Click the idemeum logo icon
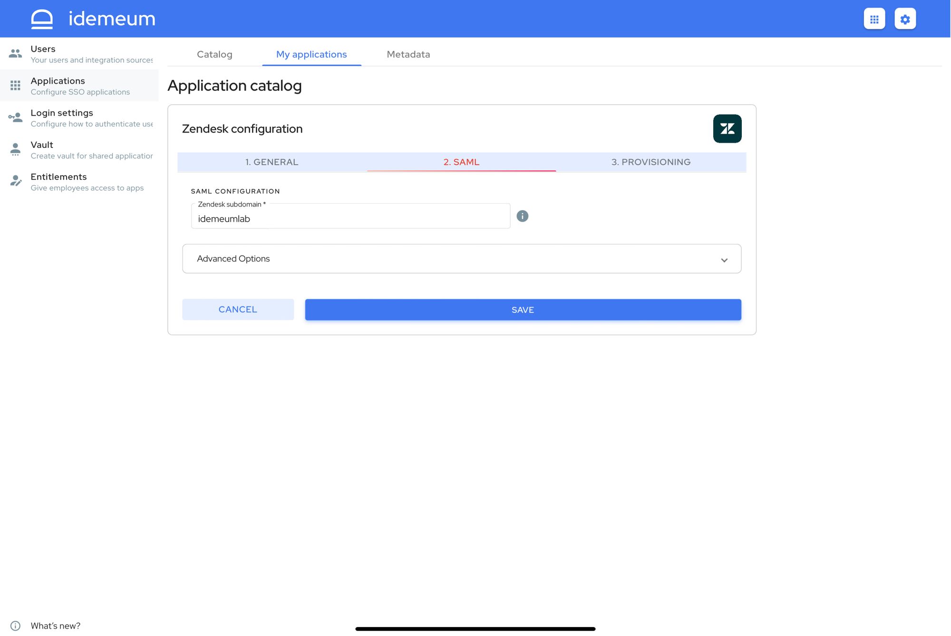Screen dimensions: 951x636 [x=42, y=19]
